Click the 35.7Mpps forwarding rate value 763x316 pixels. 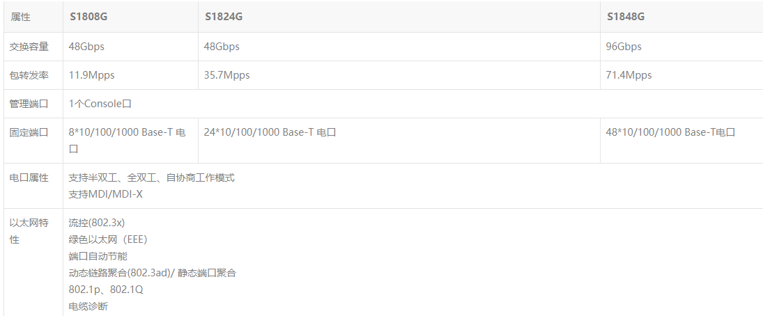226,75
